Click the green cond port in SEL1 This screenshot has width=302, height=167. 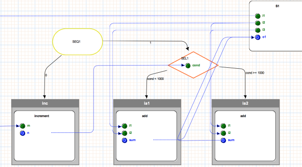coord(188,66)
